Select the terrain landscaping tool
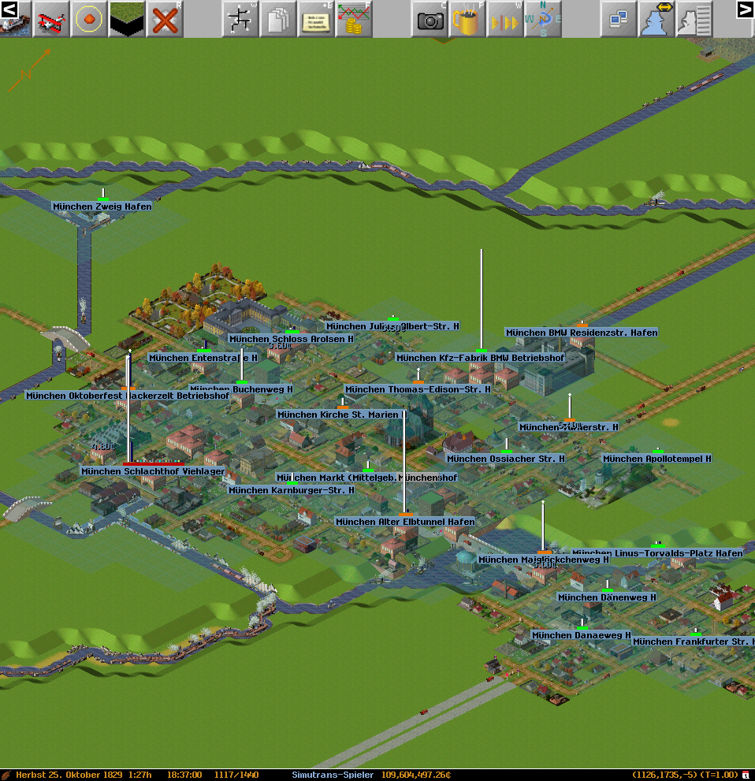The width and height of the screenshot is (755, 781). click(x=127, y=20)
